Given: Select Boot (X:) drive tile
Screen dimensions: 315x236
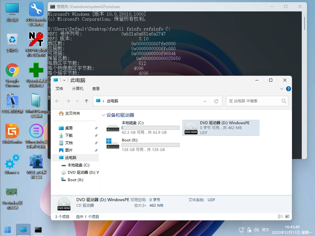Looking at the screenshot, I should pyautogui.click(x=143, y=145).
